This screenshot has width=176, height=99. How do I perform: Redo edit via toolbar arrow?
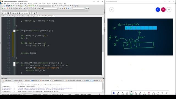(14, 6)
